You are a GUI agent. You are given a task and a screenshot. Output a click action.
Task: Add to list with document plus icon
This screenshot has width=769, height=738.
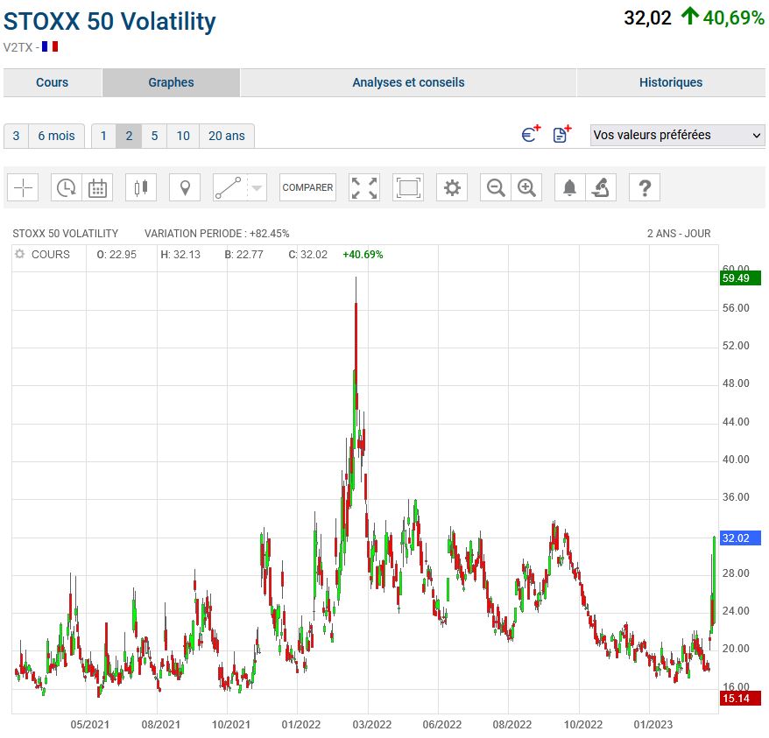(x=562, y=133)
